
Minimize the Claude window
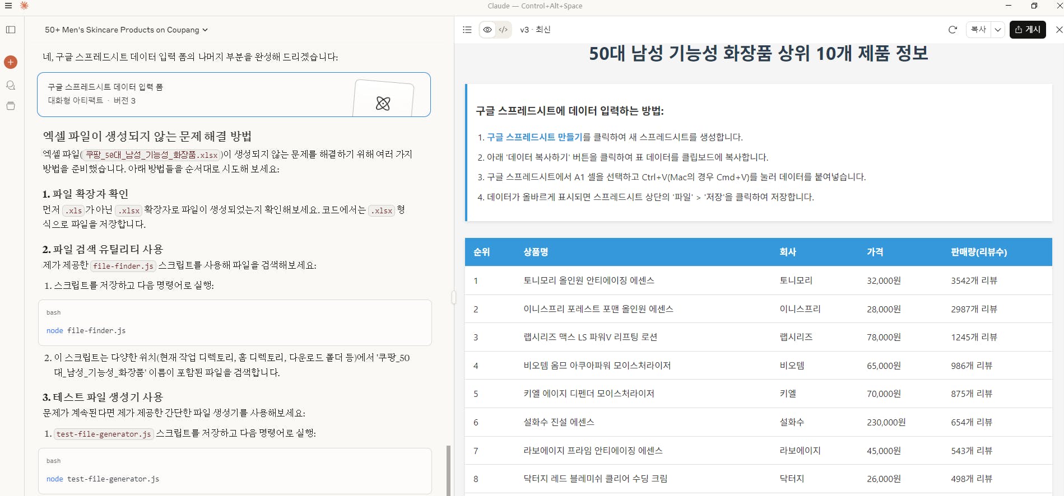(x=1009, y=6)
